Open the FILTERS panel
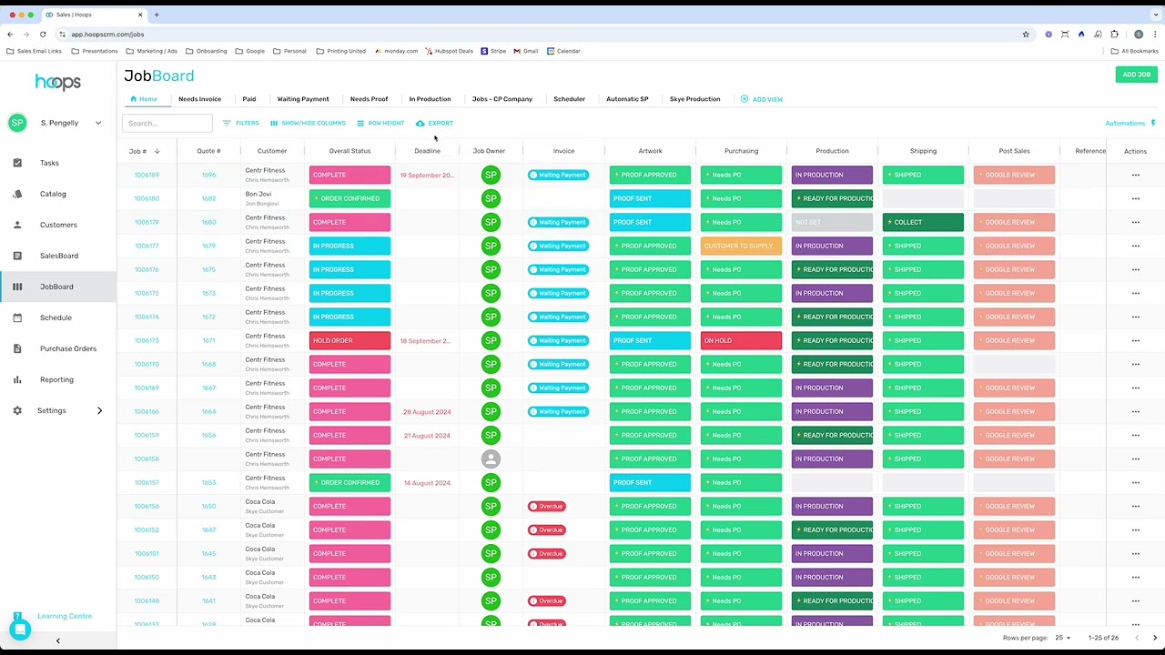Screen dimensions: 1165x655 point(241,123)
